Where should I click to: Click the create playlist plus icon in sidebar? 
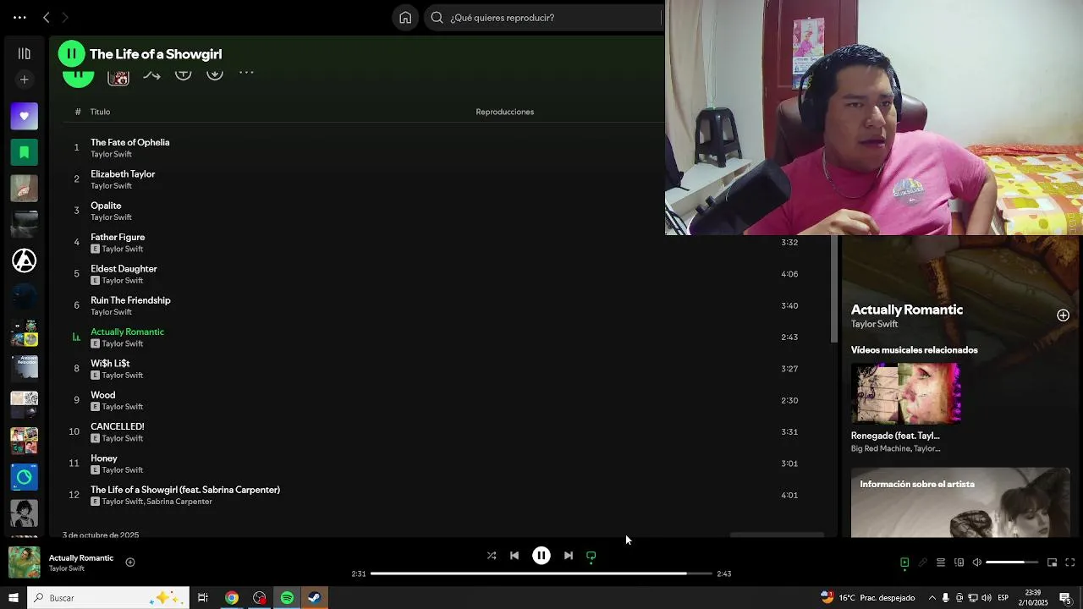(24, 80)
